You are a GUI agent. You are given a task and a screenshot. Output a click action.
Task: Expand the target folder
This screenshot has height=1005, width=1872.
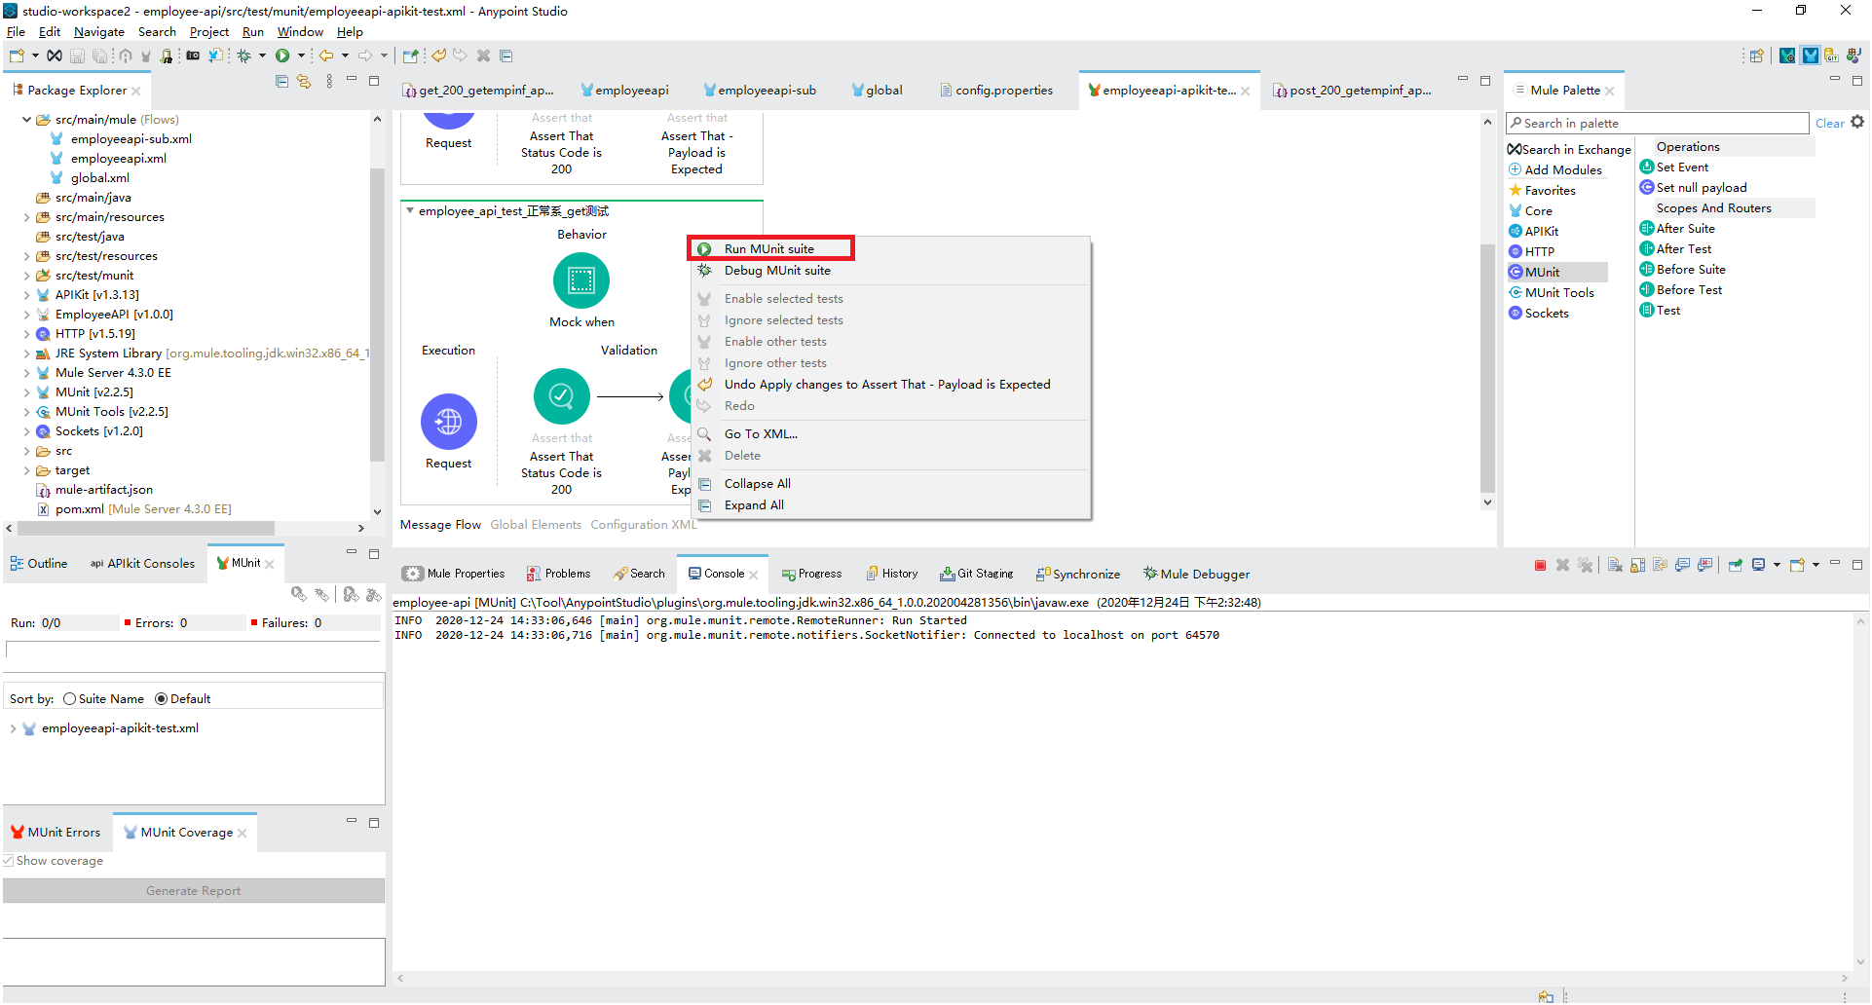(26, 470)
